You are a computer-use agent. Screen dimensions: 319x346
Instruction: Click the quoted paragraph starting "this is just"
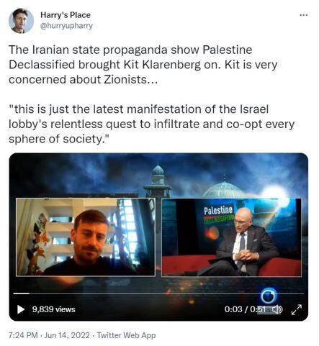tap(152, 124)
